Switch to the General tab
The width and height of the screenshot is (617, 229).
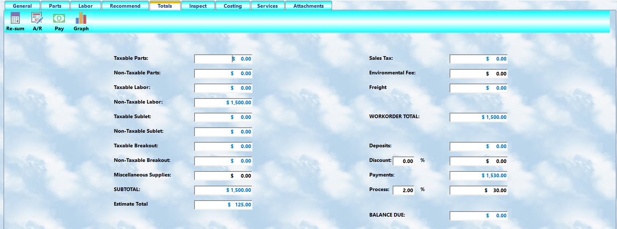(x=22, y=6)
